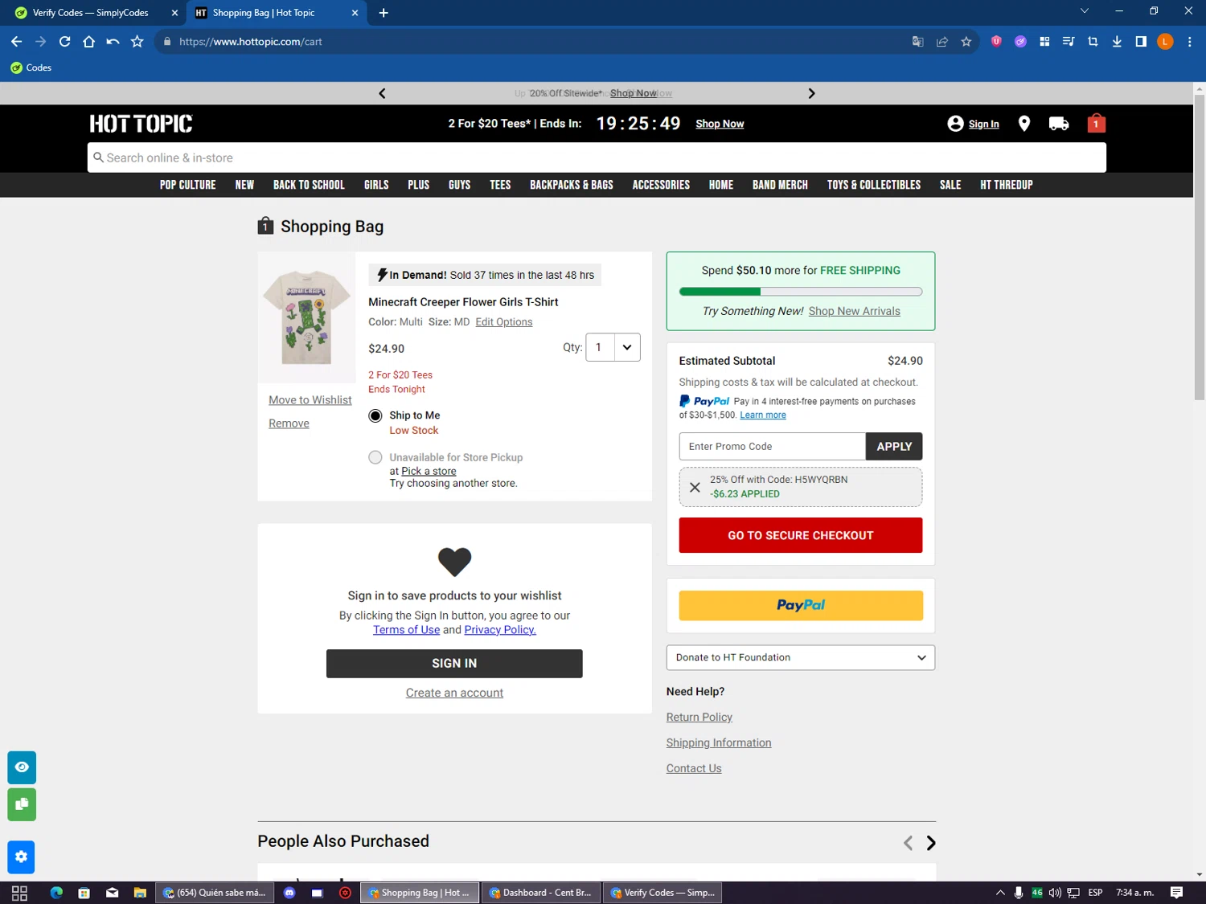Click the share page icon in address bar
Viewport: 1206px width, 904px height.
click(941, 42)
